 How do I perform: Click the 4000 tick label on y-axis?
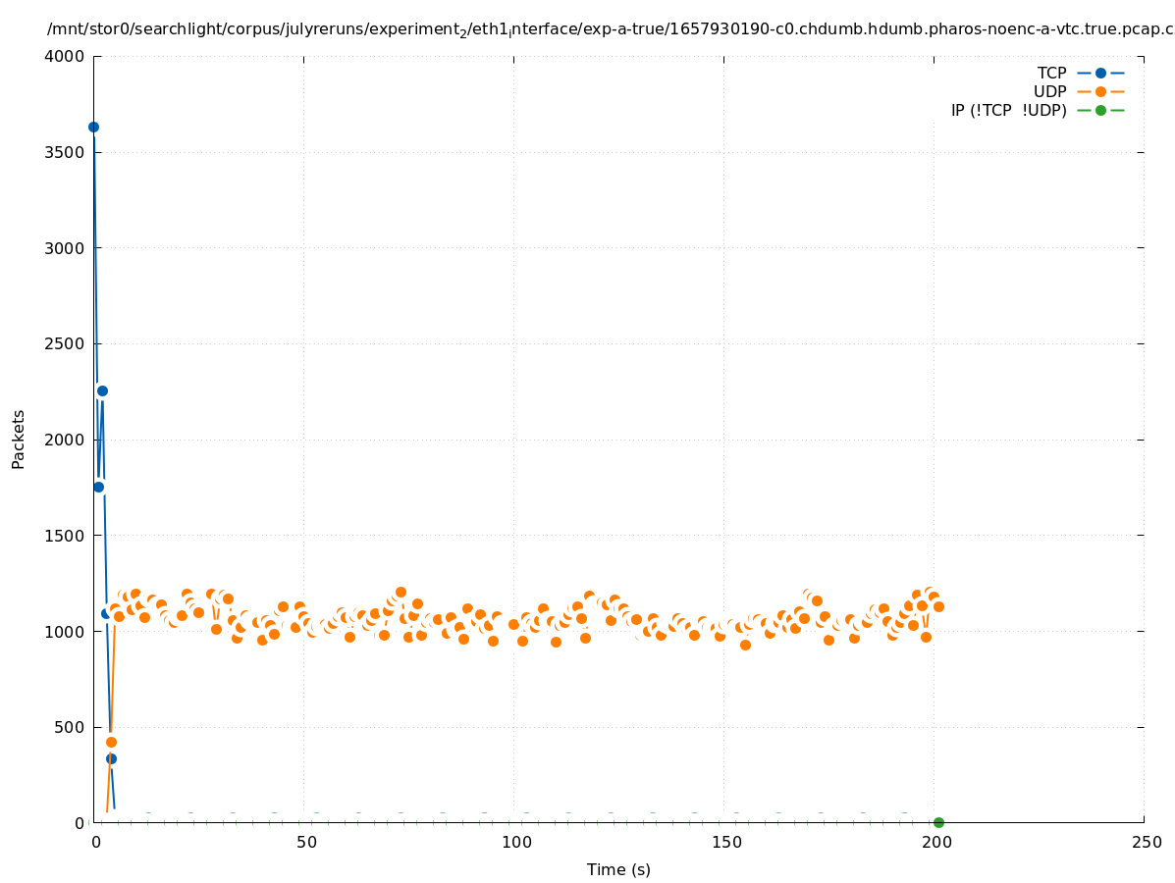coord(65,56)
